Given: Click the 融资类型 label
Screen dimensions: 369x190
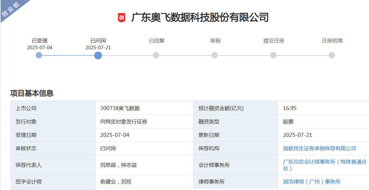Looking at the screenshot, I should pos(209,122).
